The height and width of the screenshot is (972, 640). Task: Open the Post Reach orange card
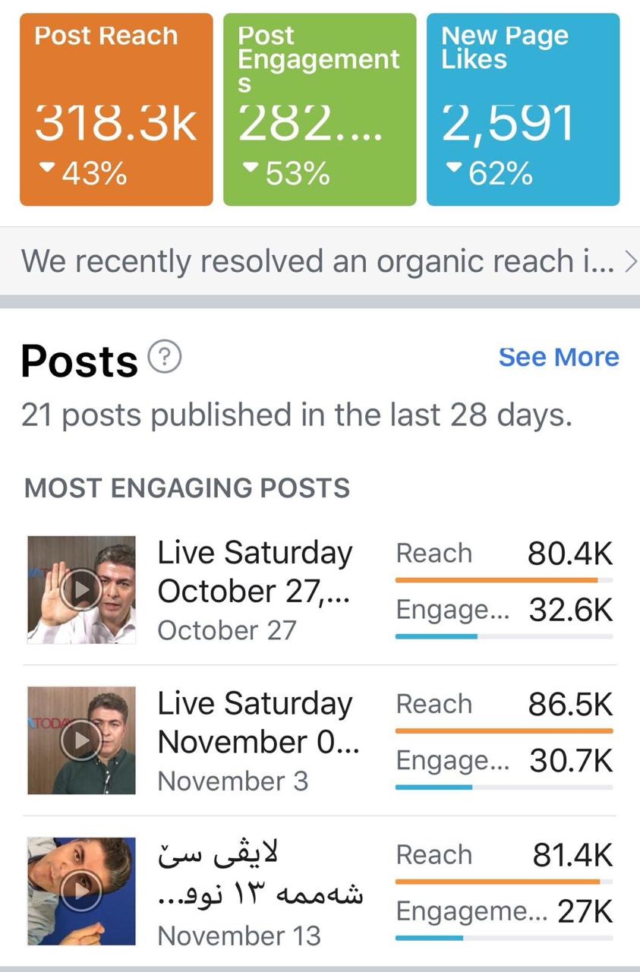click(x=116, y=109)
